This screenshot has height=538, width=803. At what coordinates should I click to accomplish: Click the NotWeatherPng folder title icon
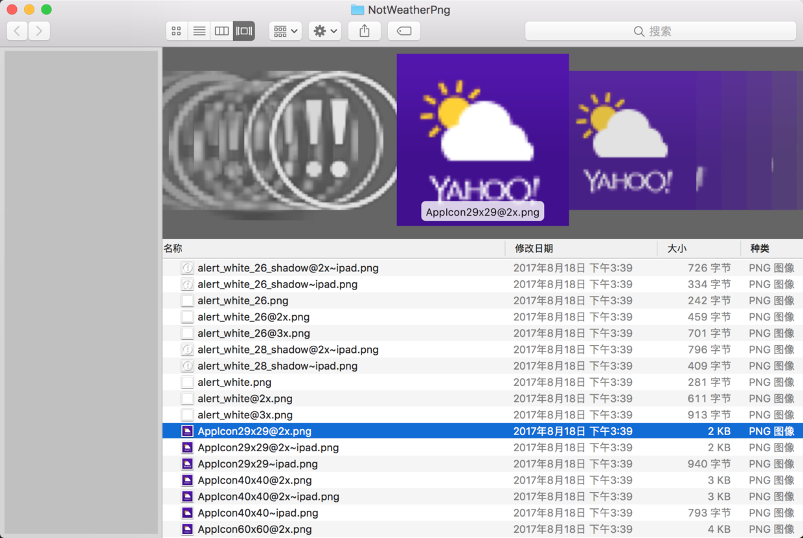pos(357,10)
